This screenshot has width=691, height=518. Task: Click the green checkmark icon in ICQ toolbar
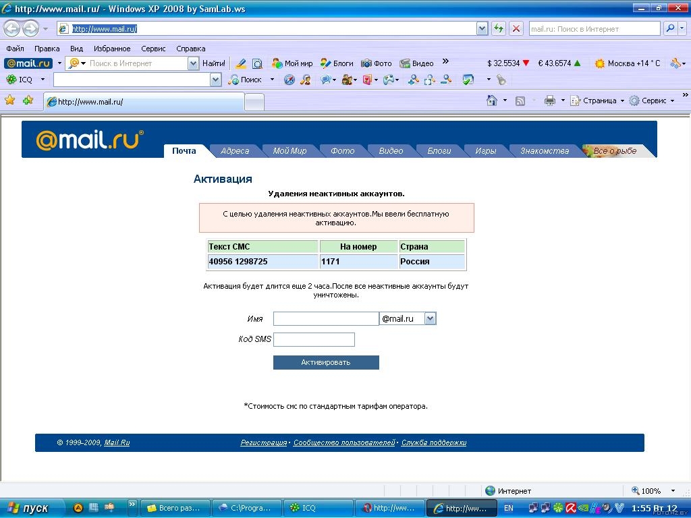(468, 80)
